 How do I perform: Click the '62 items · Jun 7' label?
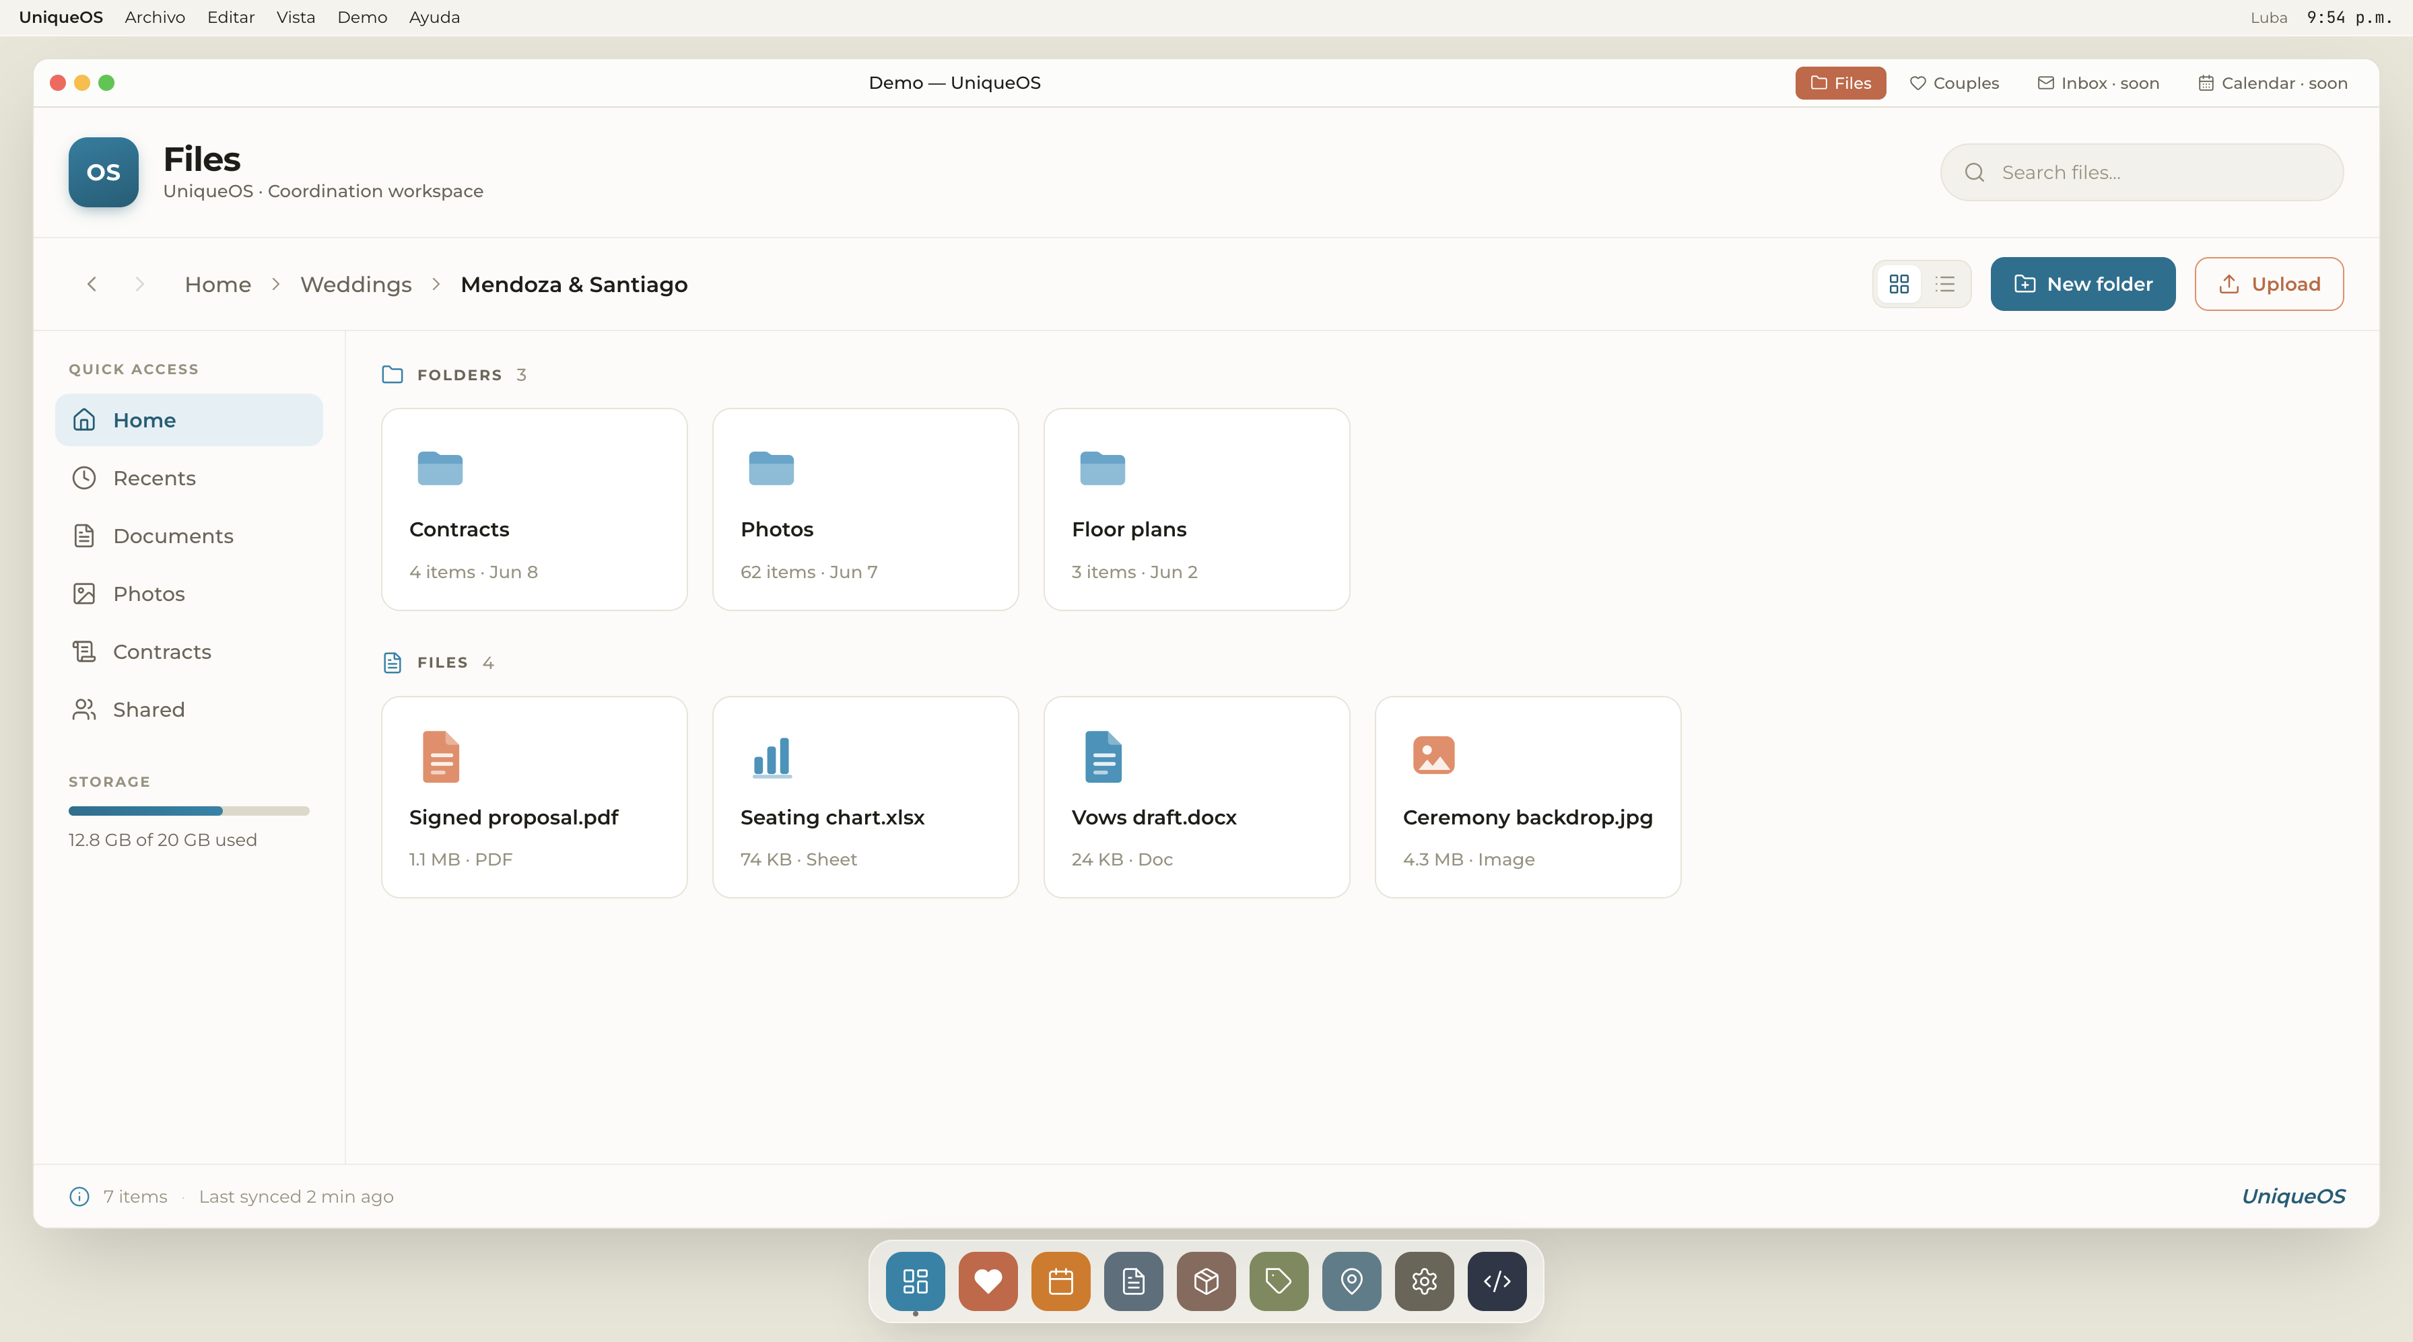(809, 571)
